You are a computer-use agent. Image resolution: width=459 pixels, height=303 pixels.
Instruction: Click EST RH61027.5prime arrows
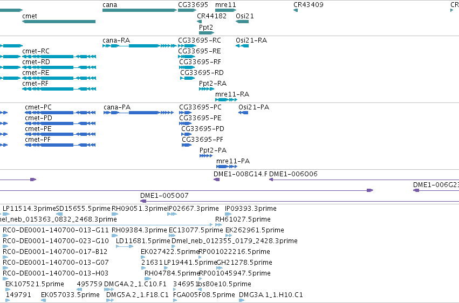click(218, 225)
